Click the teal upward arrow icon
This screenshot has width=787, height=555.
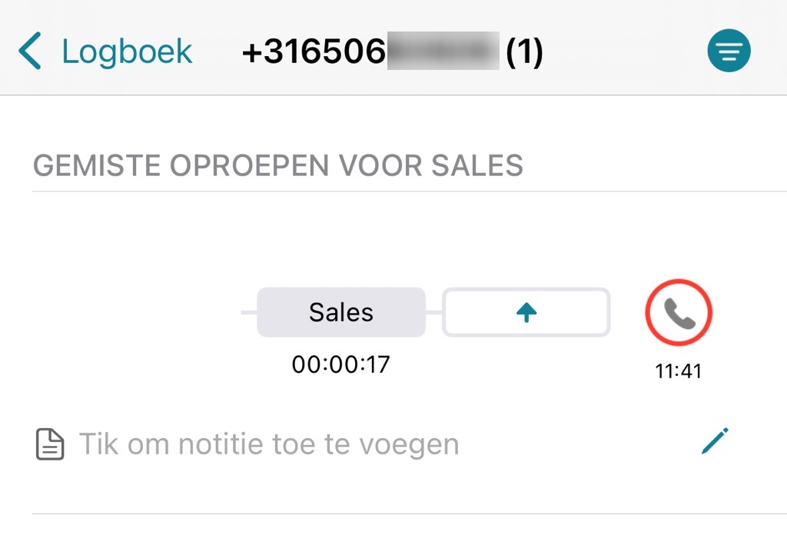(526, 312)
